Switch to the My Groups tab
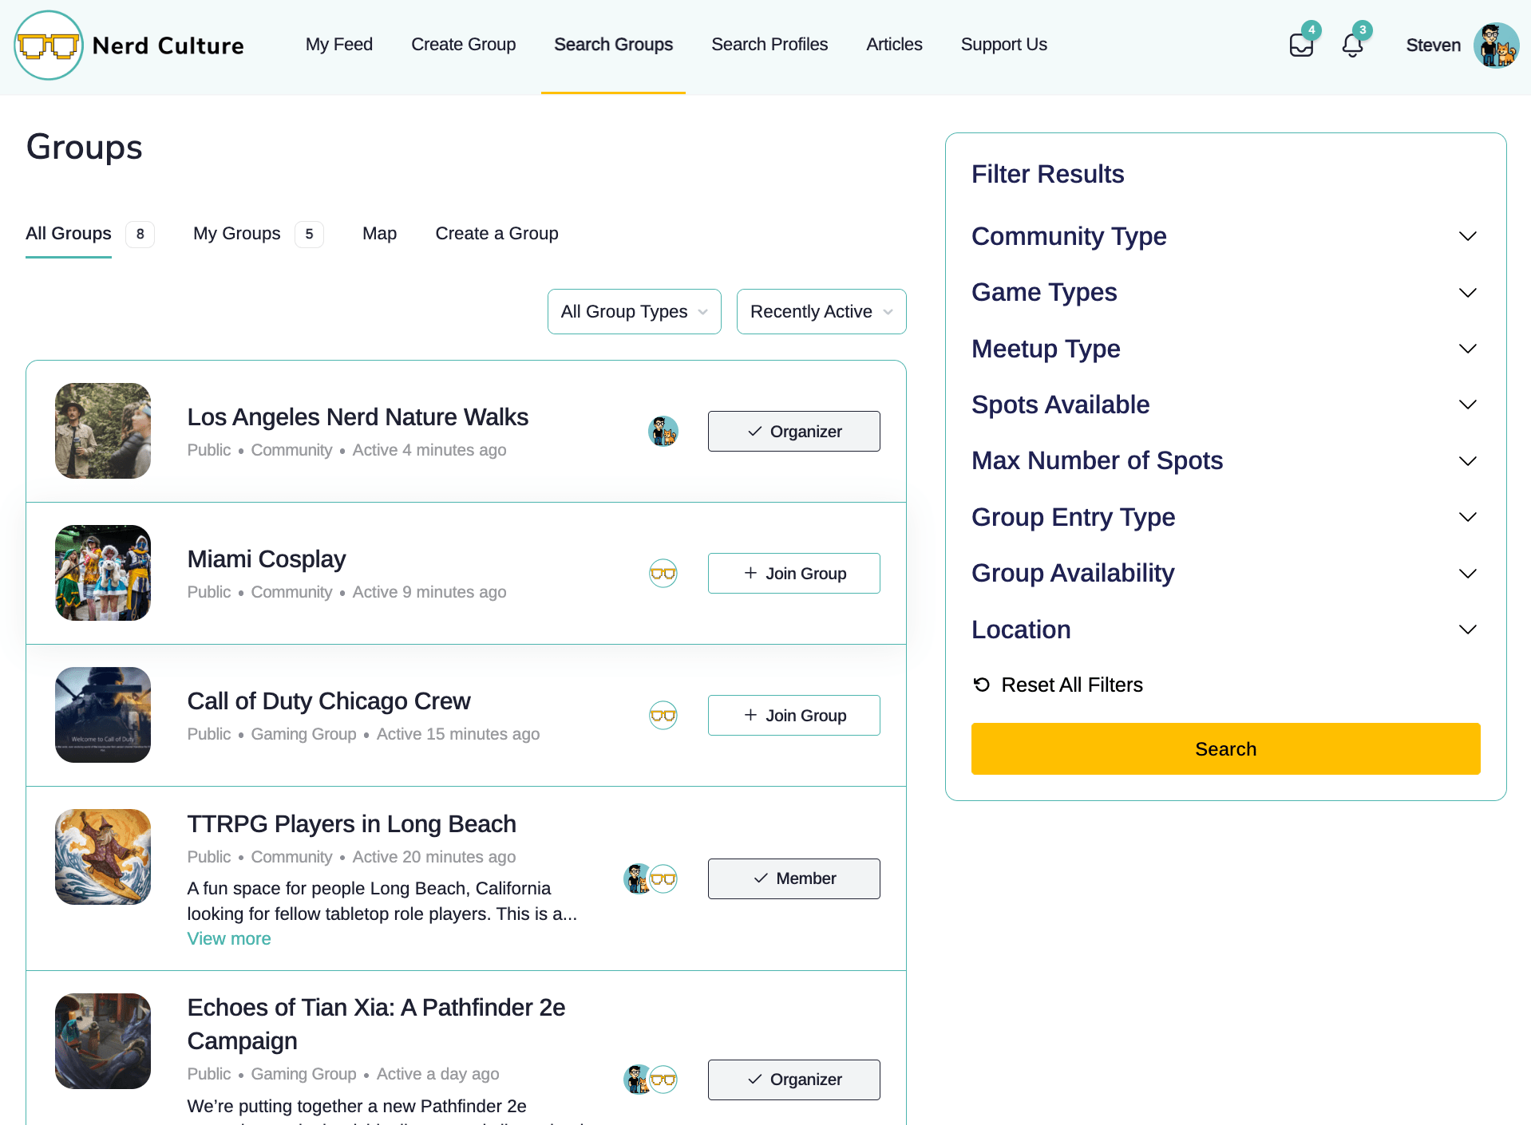 tap(237, 234)
